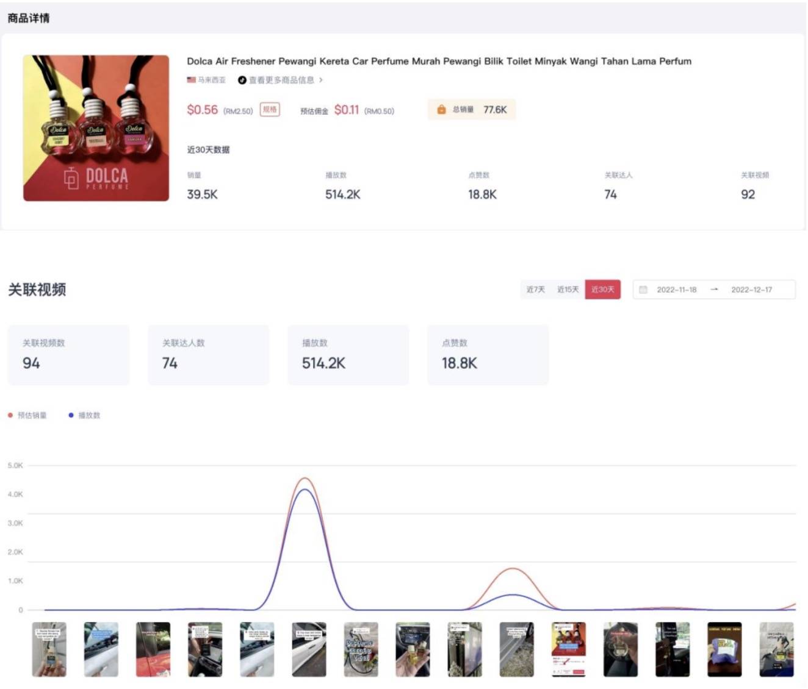Open the eighth video thumbnail with the yellow bottle
The width and height of the screenshot is (808, 689).
pos(413,649)
